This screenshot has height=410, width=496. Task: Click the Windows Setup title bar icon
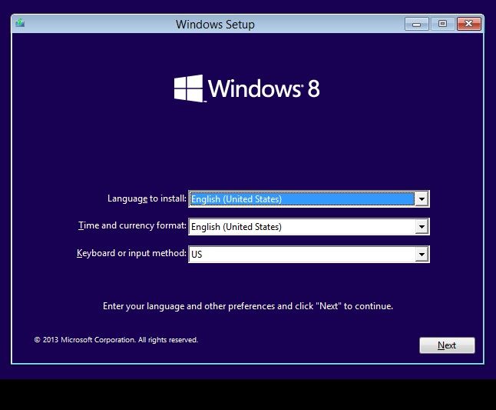(x=20, y=23)
